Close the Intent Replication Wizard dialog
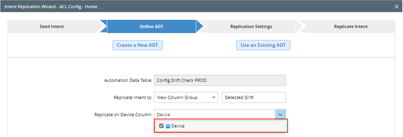Screen dimensions: 403x137 point(397,7)
